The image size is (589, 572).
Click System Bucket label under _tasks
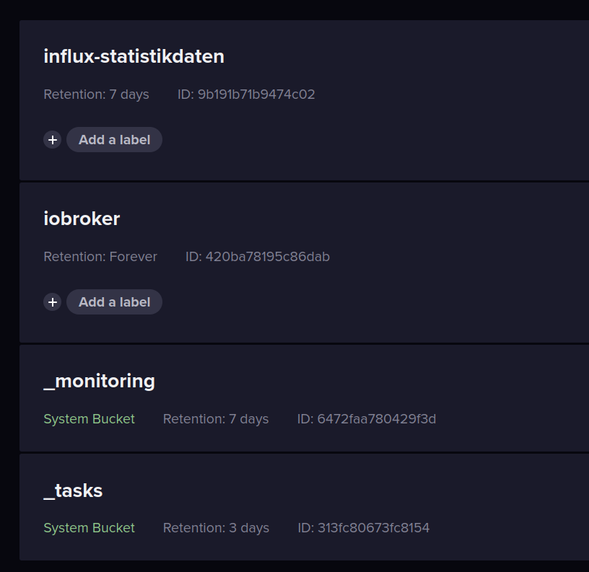point(89,528)
